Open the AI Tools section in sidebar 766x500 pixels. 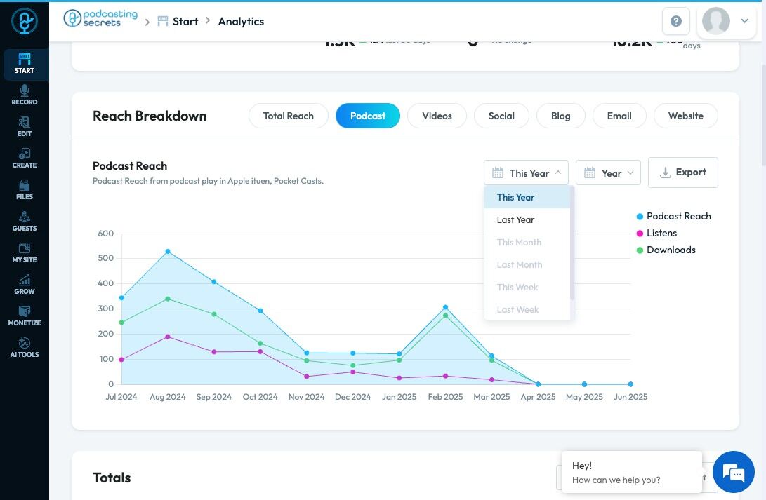tap(25, 348)
